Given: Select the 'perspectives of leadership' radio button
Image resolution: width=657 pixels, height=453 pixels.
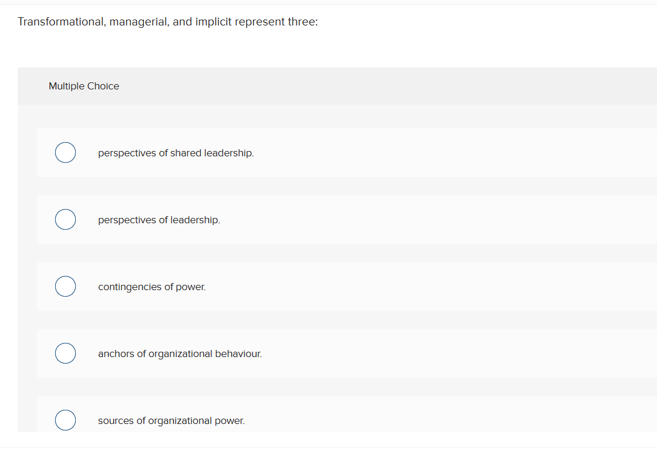Looking at the screenshot, I should pyautogui.click(x=65, y=219).
